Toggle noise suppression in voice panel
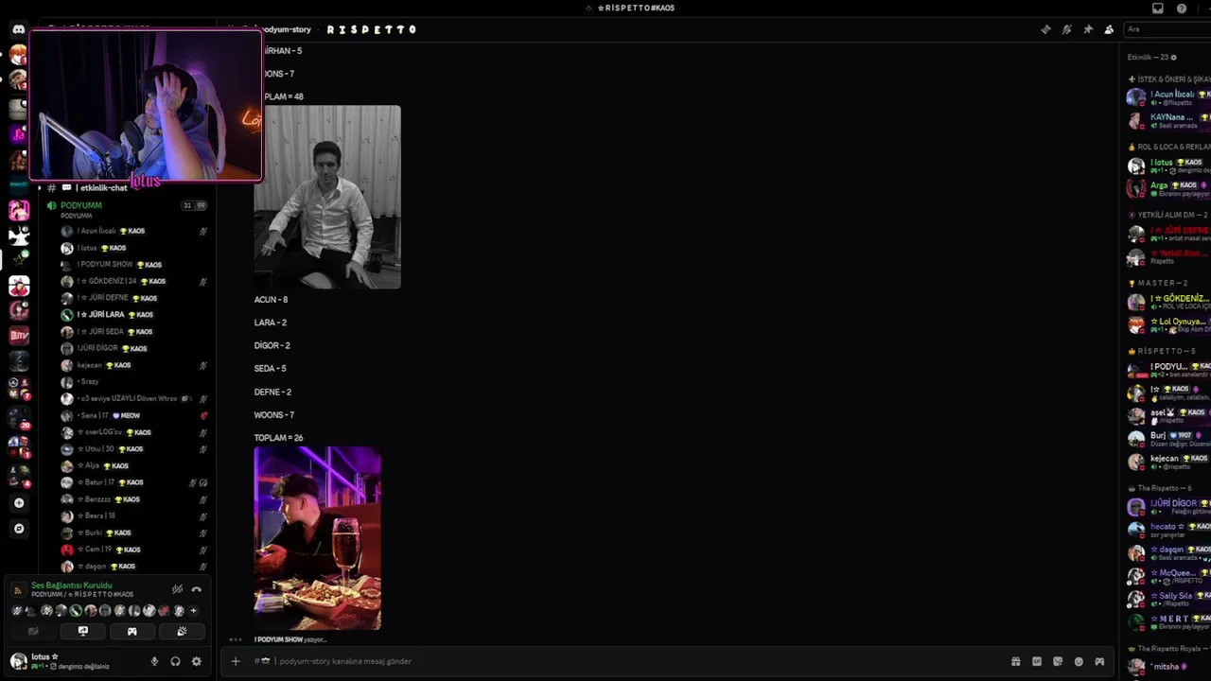 pos(177,589)
